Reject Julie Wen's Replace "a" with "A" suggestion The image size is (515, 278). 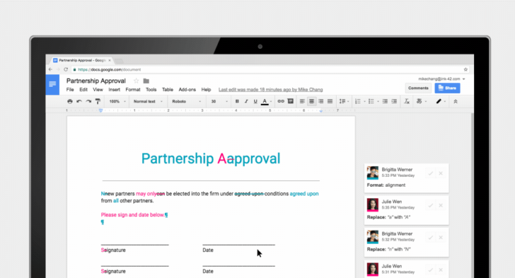pos(441,206)
